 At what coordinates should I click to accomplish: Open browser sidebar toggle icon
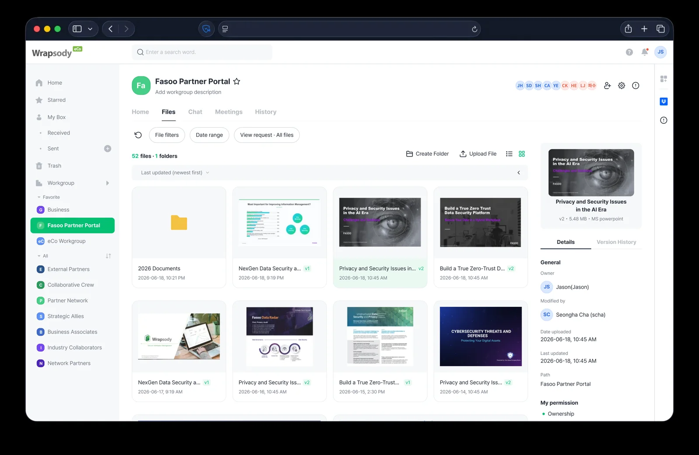click(x=77, y=29)
